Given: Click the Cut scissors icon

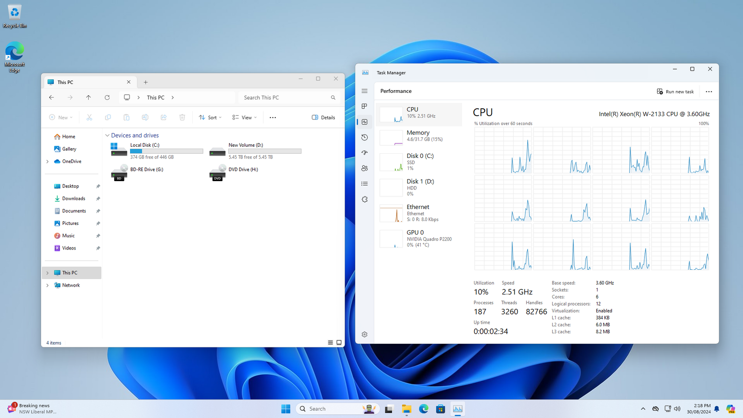Looking at the screenshot, I should (x=89, y=118).
